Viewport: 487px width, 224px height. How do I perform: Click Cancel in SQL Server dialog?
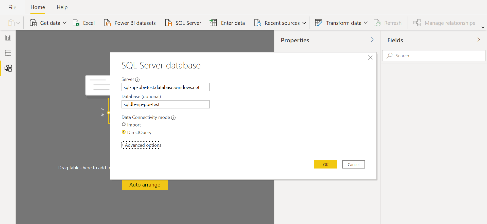point(354,164)
